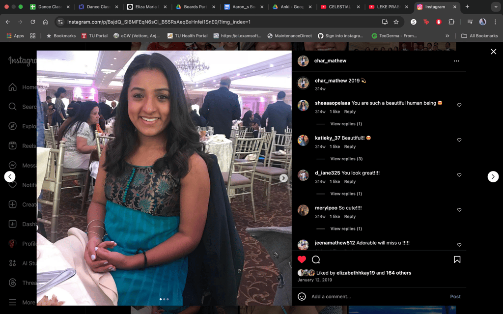View the 164 others who liked
The image size is (503, 314).
[x=398, y=273]
